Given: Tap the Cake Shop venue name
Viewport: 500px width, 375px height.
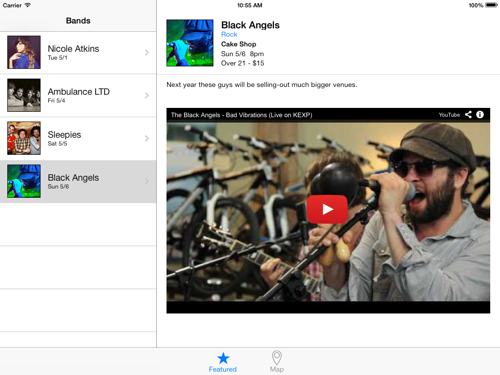Looking at the screenshot, I should coord(238,44).
